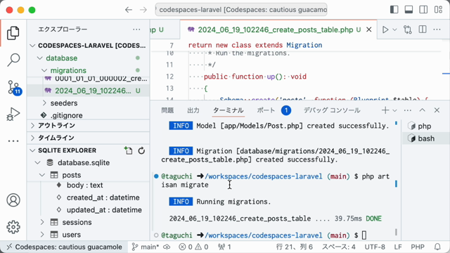This screenshot has width=450, height=253.
Task: Refresh the SQLite Explorer databases
Action: click(141, 150)
